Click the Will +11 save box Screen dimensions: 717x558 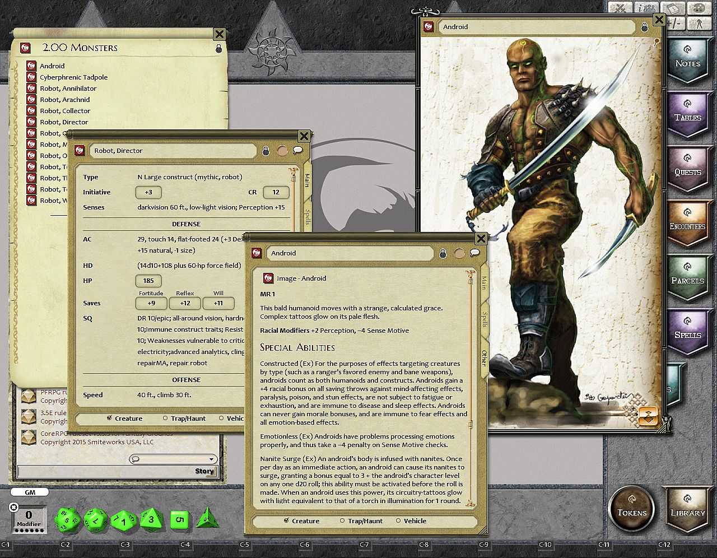click(218, 303)
